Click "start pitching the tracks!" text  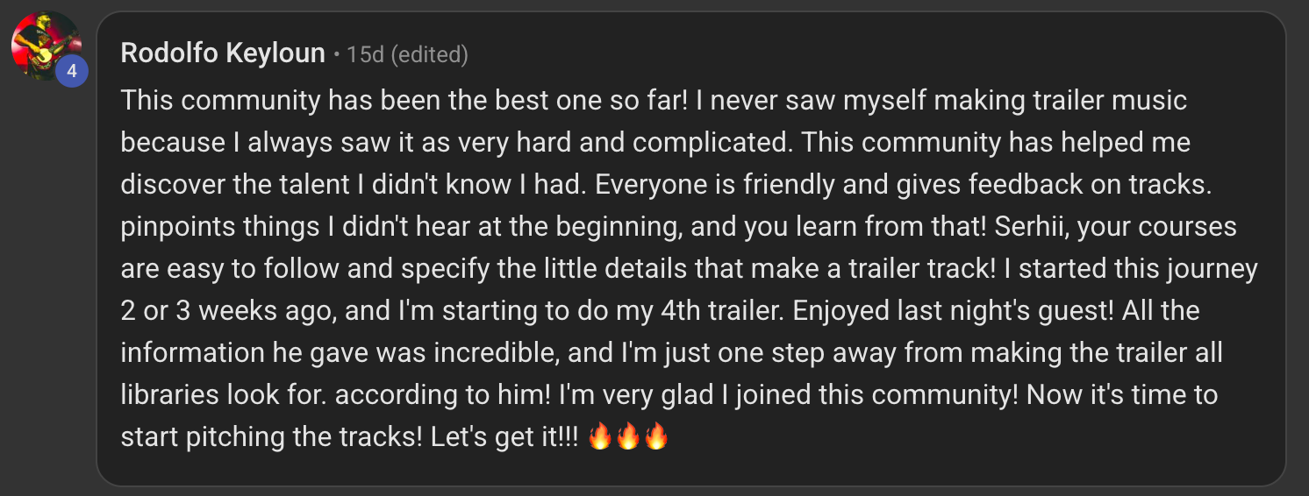[272, 436]
